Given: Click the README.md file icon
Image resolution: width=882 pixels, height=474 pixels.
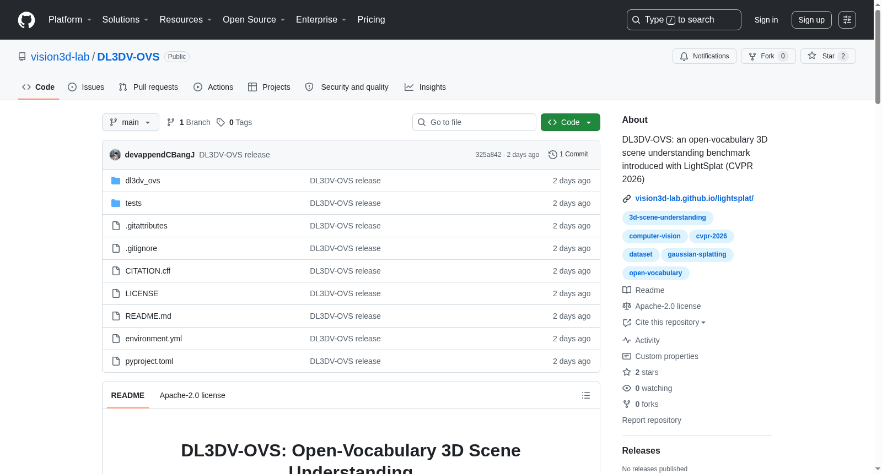Looking at the screenshot, I should tap(116, 316).
